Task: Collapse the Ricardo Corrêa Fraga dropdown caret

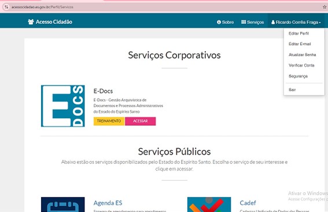Action: tap(320, 23)
